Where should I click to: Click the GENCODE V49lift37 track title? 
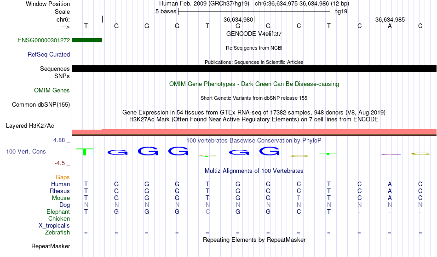254,34
